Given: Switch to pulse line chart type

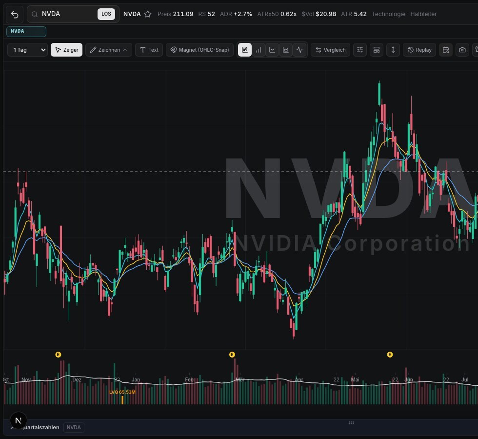Looking at the screenshot, I should pyautogui.click(x=299, y=50).
